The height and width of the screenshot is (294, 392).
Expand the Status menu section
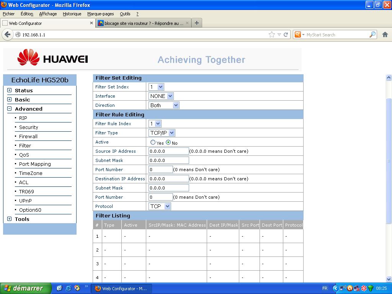tap(10, 90)
